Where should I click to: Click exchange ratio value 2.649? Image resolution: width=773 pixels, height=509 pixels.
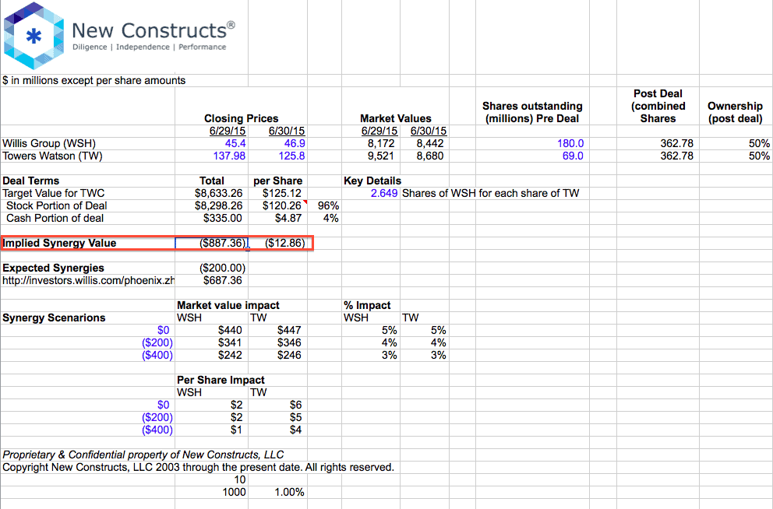coord(383,193)
